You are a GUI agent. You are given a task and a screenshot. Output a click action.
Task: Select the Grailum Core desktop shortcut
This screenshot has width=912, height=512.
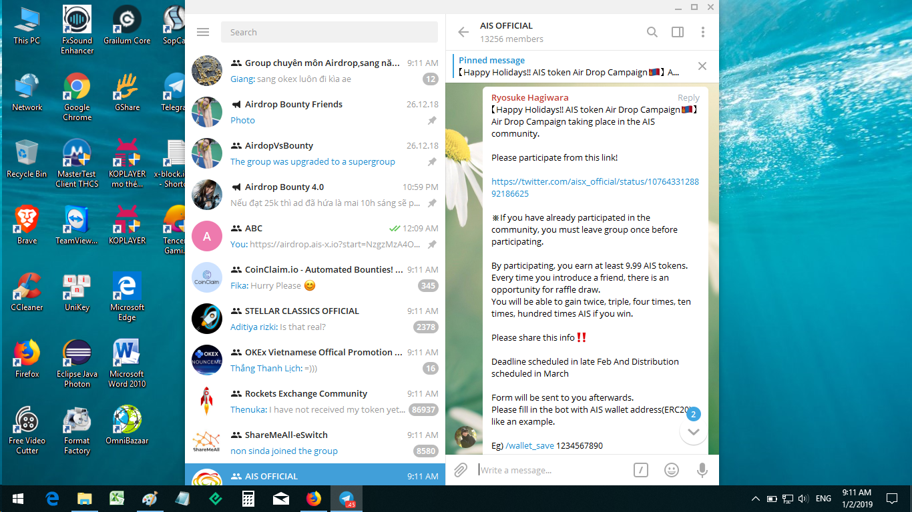tap(127, 25)
